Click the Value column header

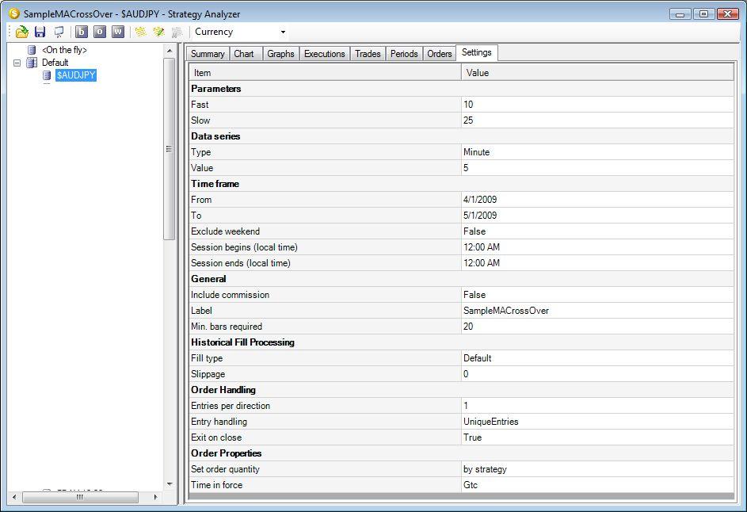(597, 73)
